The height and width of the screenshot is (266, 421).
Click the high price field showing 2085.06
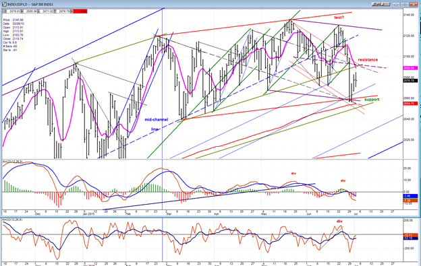[x=31, y=11]
